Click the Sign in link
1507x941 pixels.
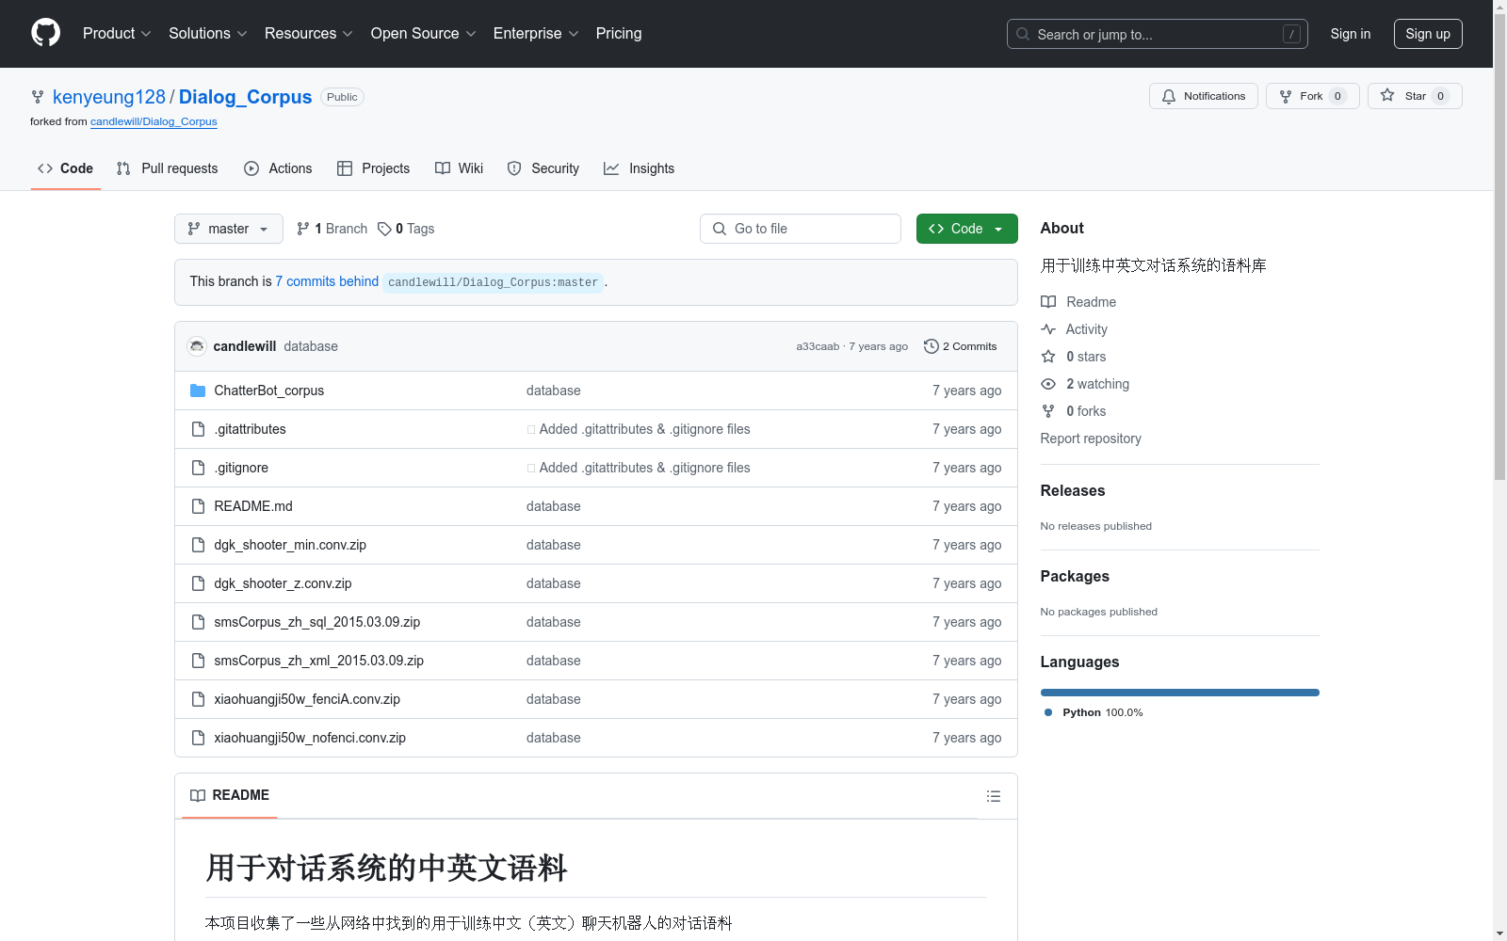[x=1351, y=34]
